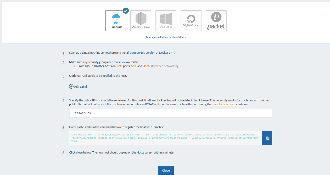Click "Click close below" instruction text
The image size is (330, 175).
pyautogui.click(x=122, y=152)
